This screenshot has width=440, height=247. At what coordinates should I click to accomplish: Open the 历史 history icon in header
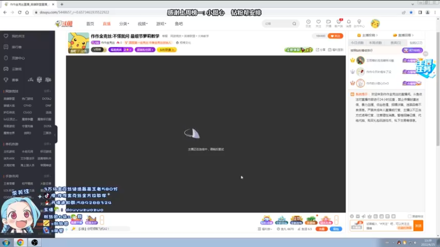[x=308, y=24]
